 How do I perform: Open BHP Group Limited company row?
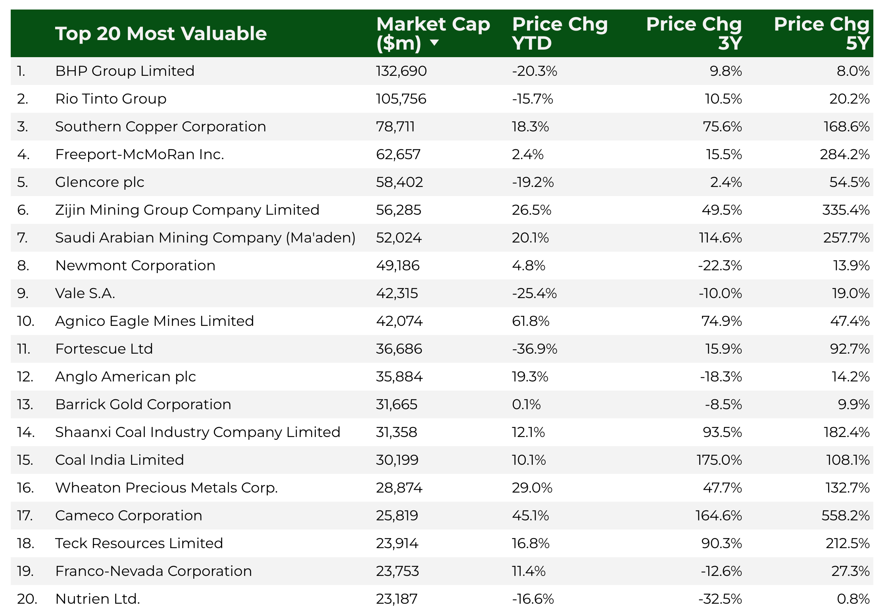125,71
